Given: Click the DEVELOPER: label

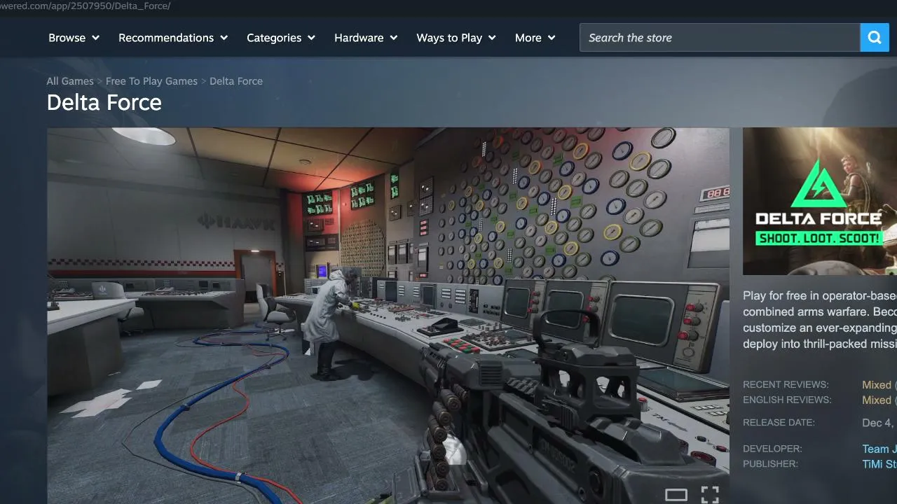Looking at the screenshot, I should click(772, 449).
